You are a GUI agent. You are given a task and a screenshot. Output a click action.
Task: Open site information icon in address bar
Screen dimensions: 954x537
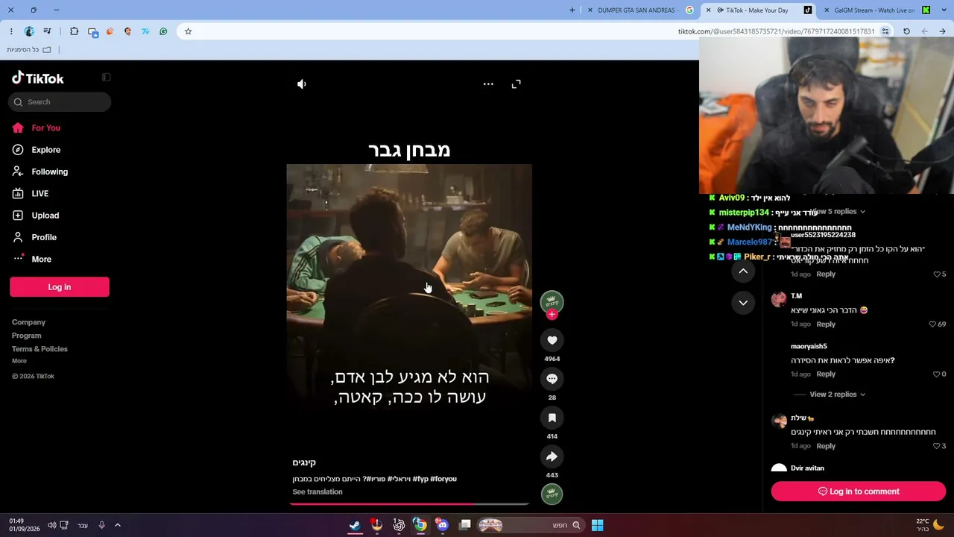pos(885,31)
